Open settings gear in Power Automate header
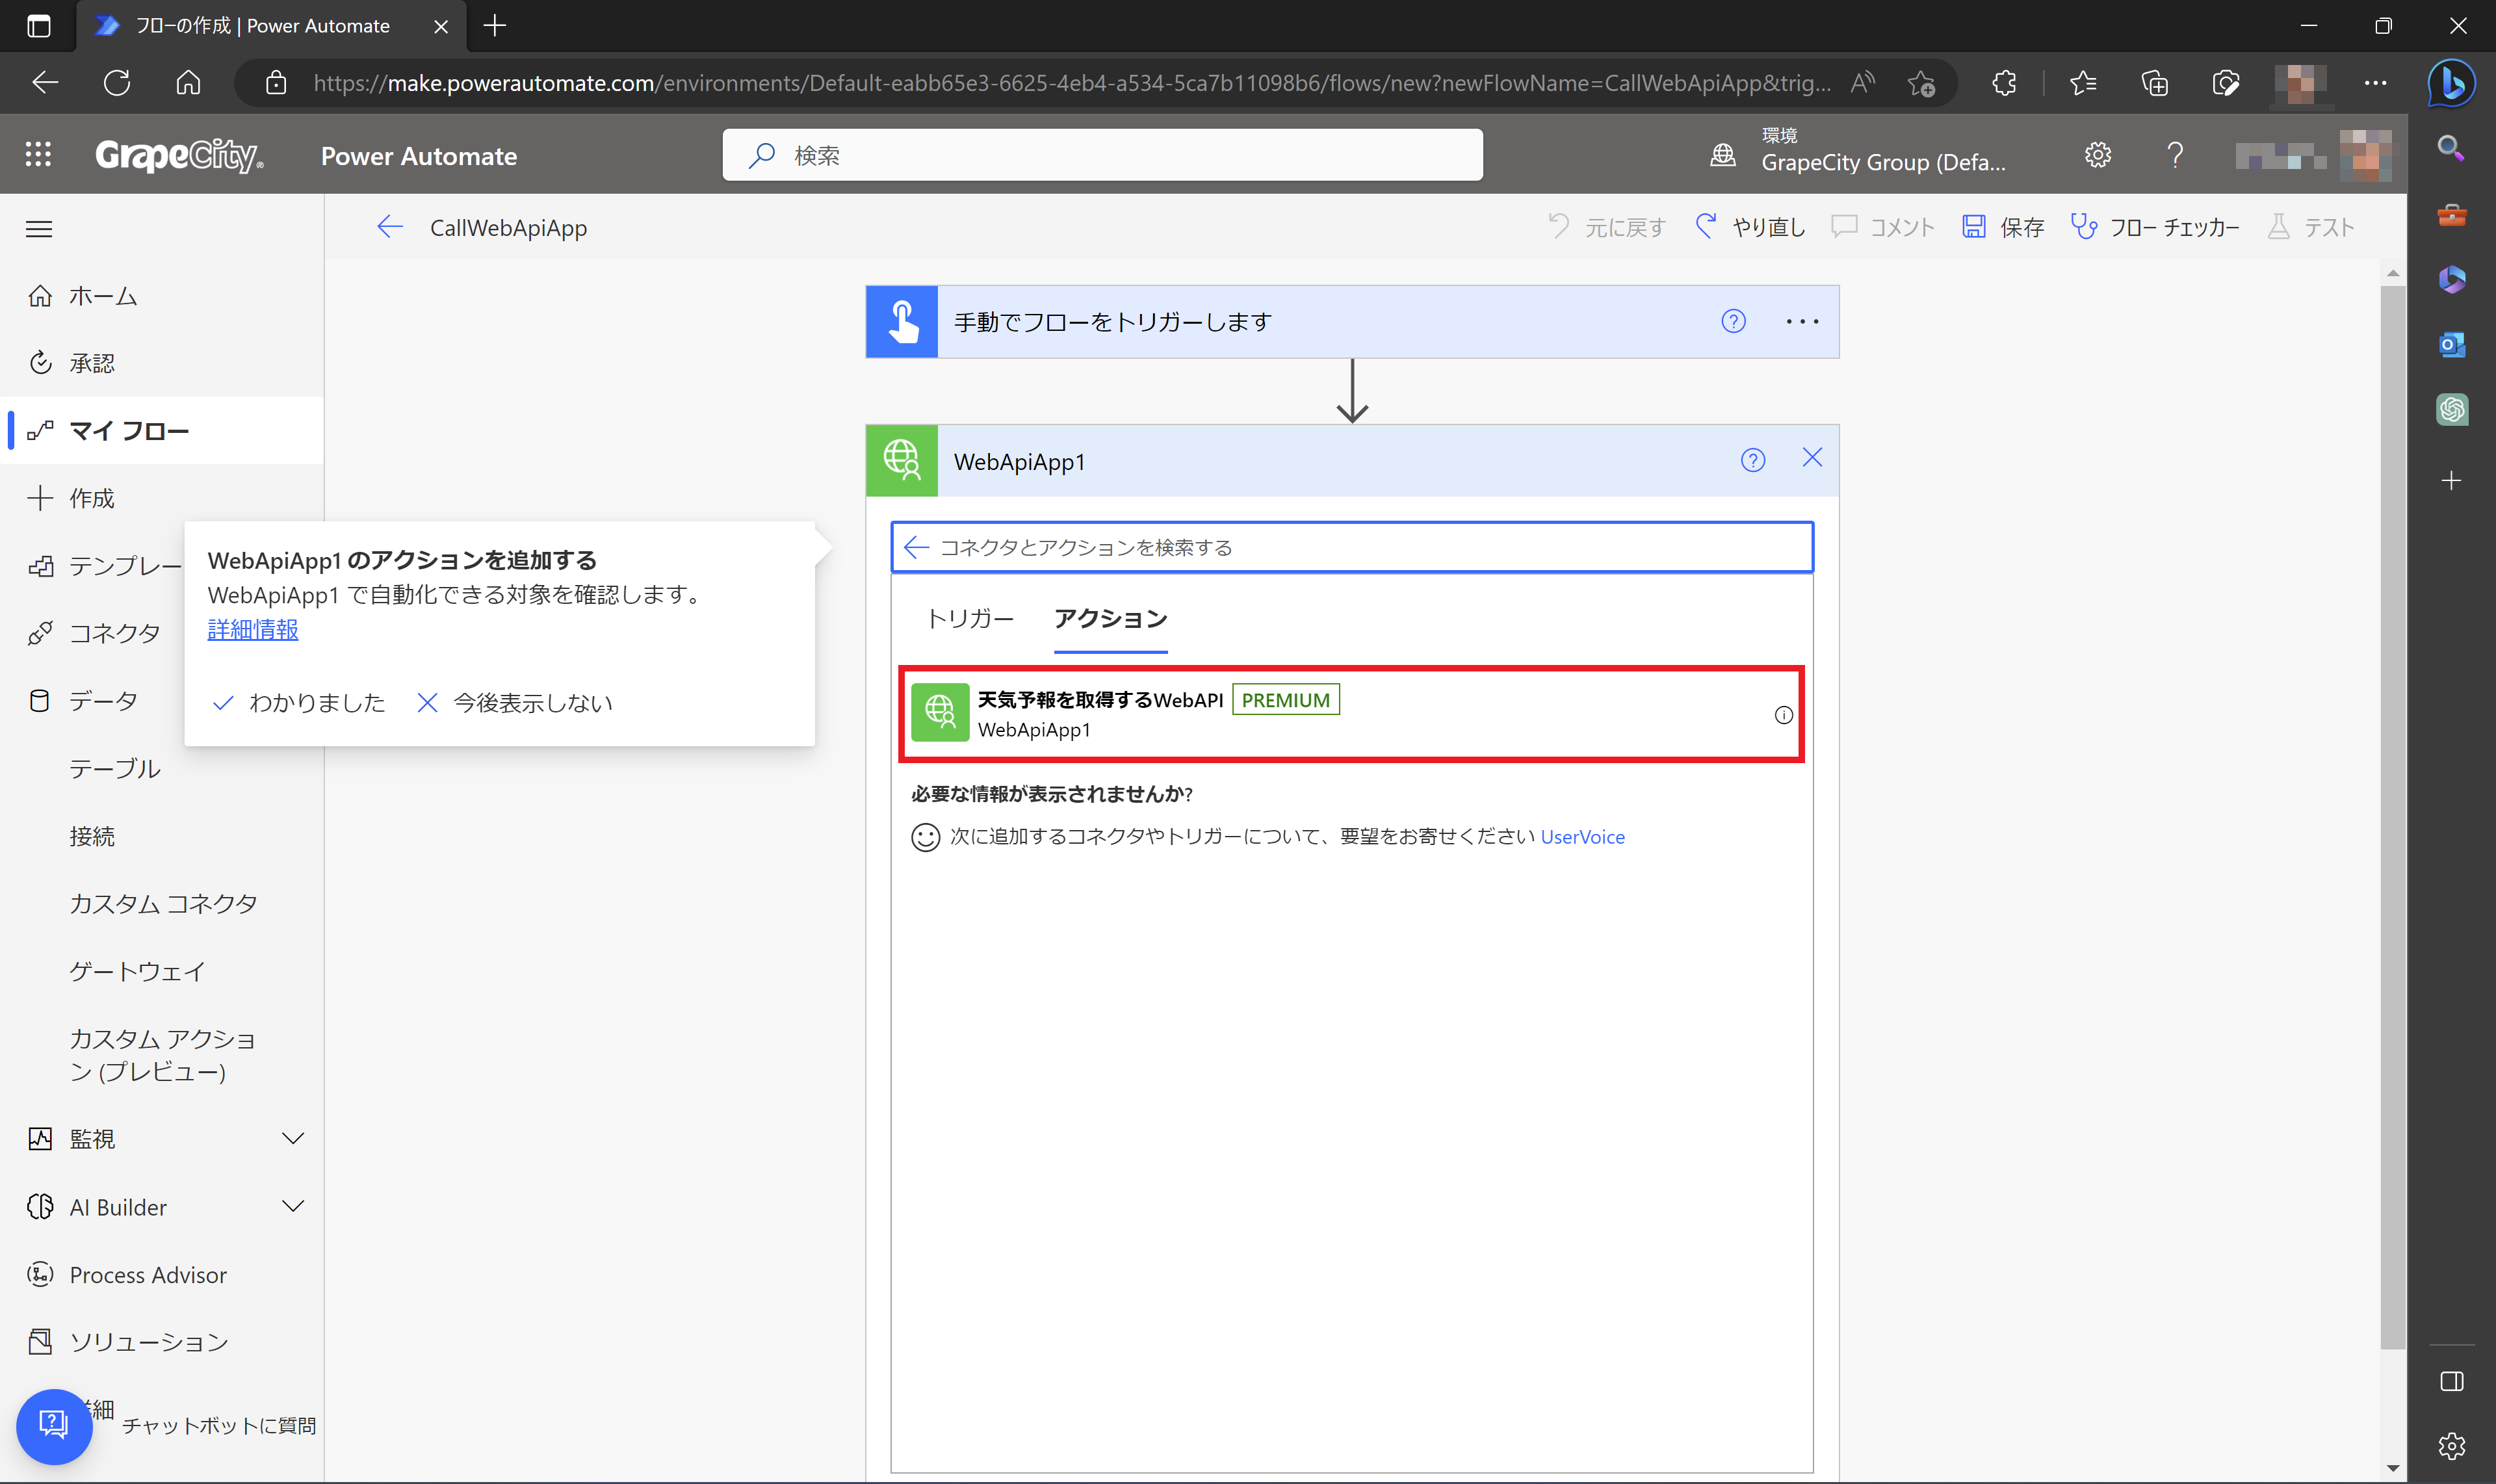The width and height of the screenshot is (2496, 1484). [2098, 155]
